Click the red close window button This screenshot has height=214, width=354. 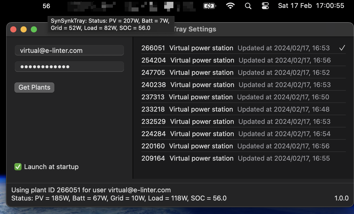pos(13,29)
